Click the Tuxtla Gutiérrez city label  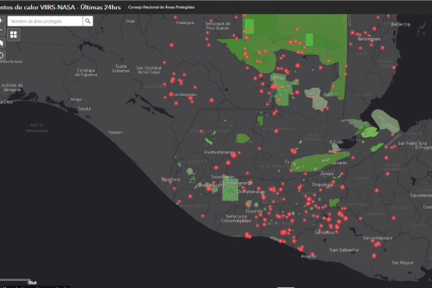121,68
